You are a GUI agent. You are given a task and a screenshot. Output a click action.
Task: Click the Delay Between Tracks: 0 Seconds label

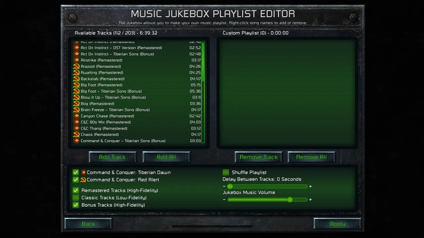pyautogui.click(x=262, y=179)
